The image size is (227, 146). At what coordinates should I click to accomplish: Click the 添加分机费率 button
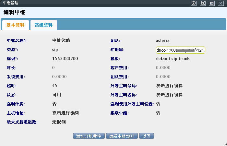(x=89, y=136)
